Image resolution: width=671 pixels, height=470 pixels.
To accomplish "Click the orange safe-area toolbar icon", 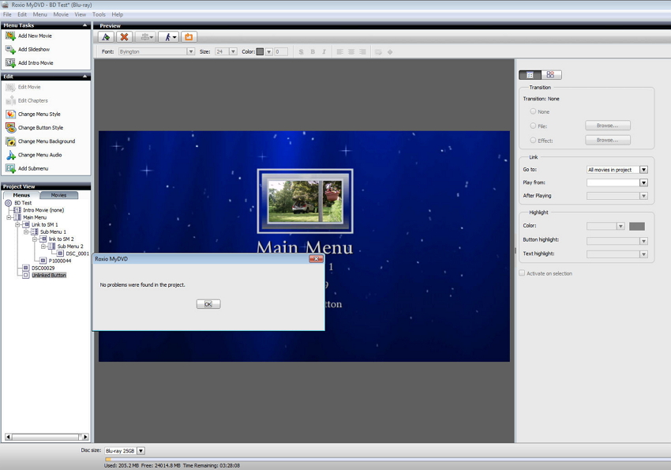I will point(189,37).
